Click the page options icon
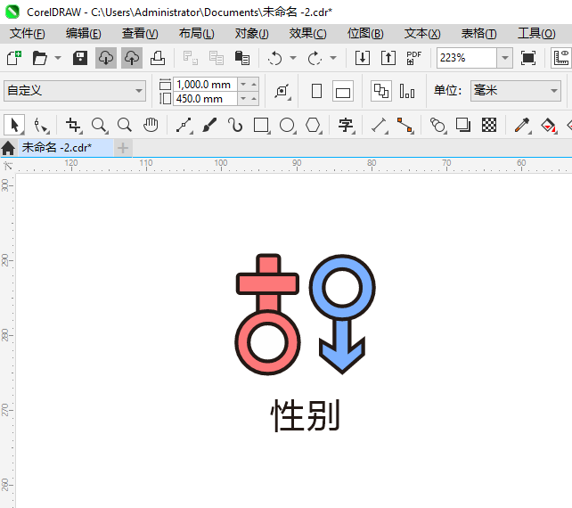The image size is (572, 508). pos(282,91)
